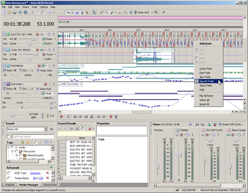Screen dimensions: 248x193
Task: Enable the Tempo (bpm) filter checkbox
Action: pyautogui.click(x=9, y=178)
